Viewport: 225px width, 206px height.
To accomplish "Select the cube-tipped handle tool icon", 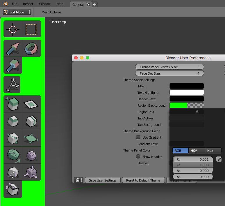I will [x=13, y=65].
